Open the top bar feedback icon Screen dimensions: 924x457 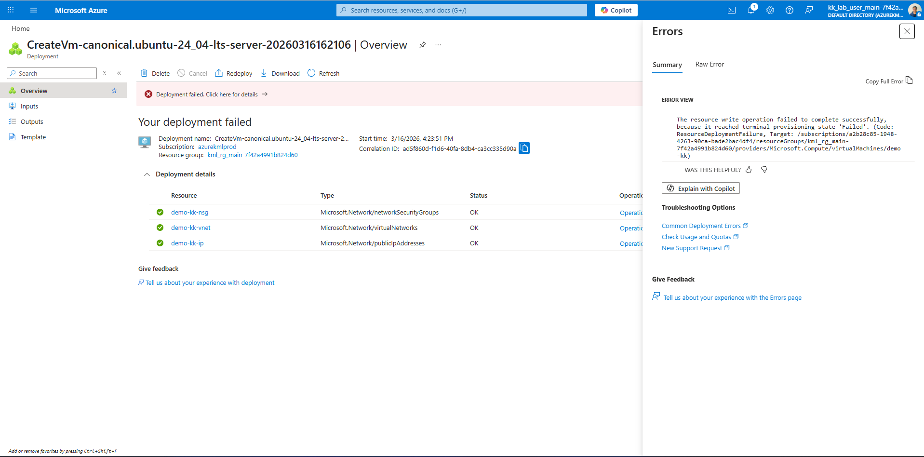[809, 10]
